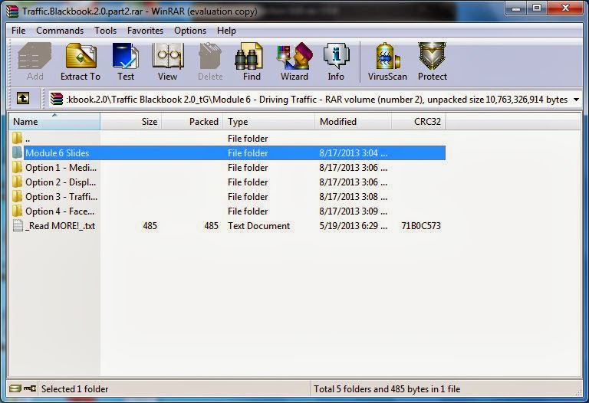Go up one folder level button
The image size is (589, 403).
23,99
